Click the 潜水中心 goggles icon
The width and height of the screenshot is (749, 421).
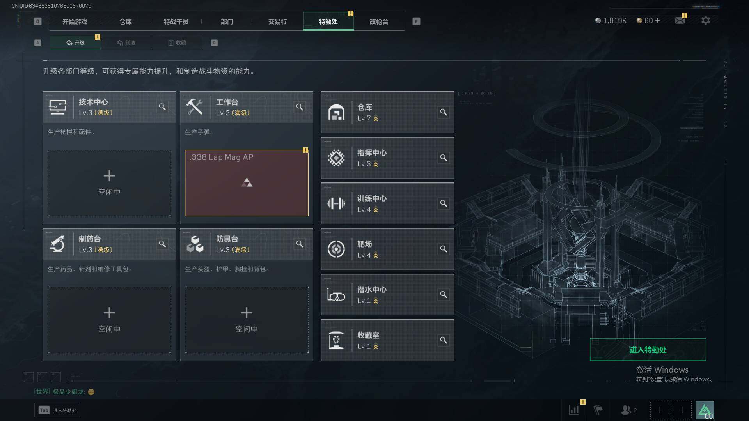tap(336, 295)
